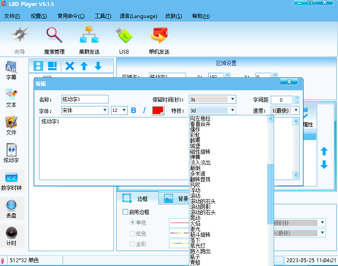Delete item with blue X icon

click(70, 66)
